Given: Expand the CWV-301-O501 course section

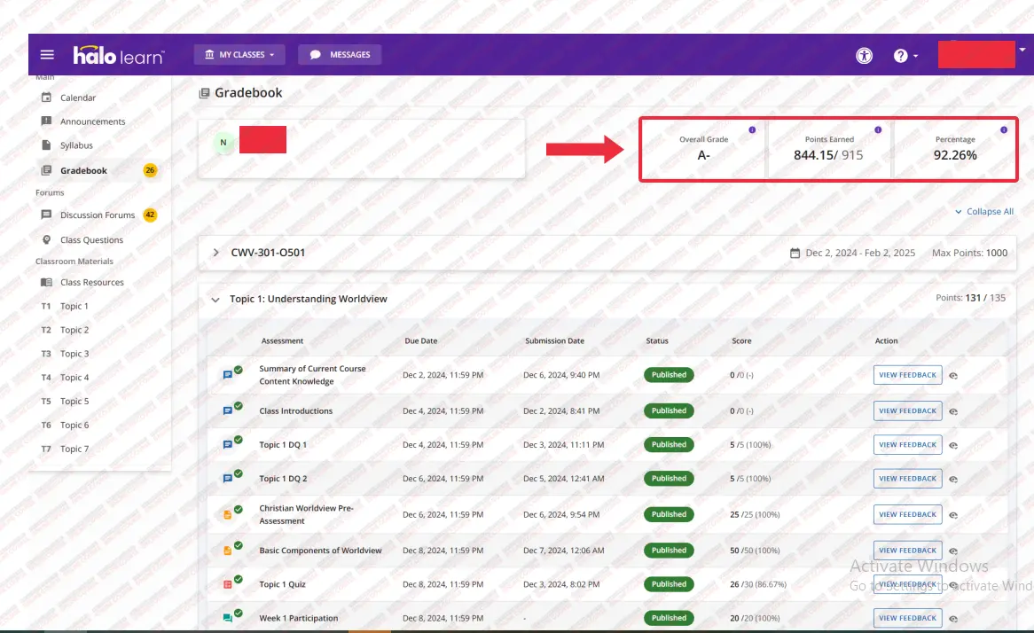Looking at the screenshot, I should (x=215, y=253).
